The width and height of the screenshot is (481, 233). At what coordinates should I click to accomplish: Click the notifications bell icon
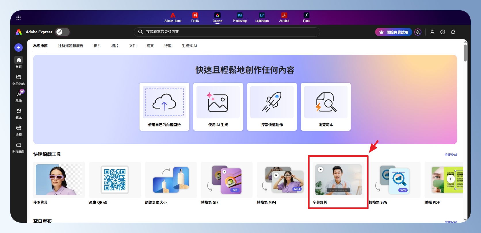coord(453,32)
